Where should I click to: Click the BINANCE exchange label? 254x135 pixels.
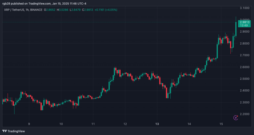(x=36, y=10)
